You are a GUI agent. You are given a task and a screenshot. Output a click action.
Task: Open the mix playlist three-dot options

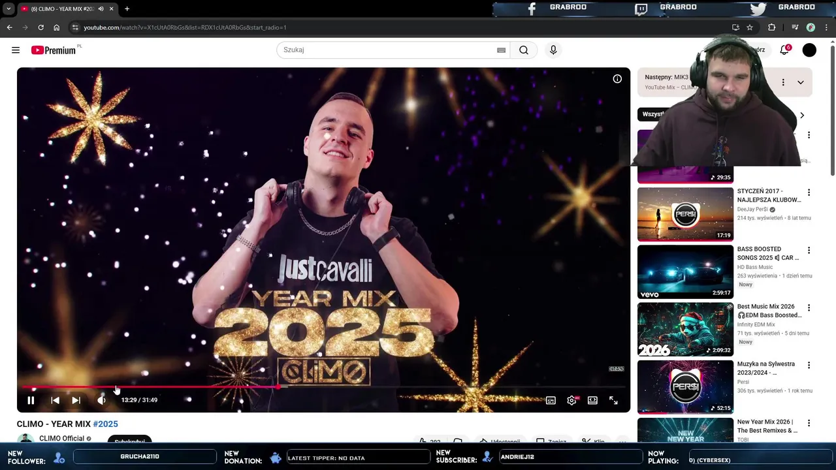click(783, 82)
